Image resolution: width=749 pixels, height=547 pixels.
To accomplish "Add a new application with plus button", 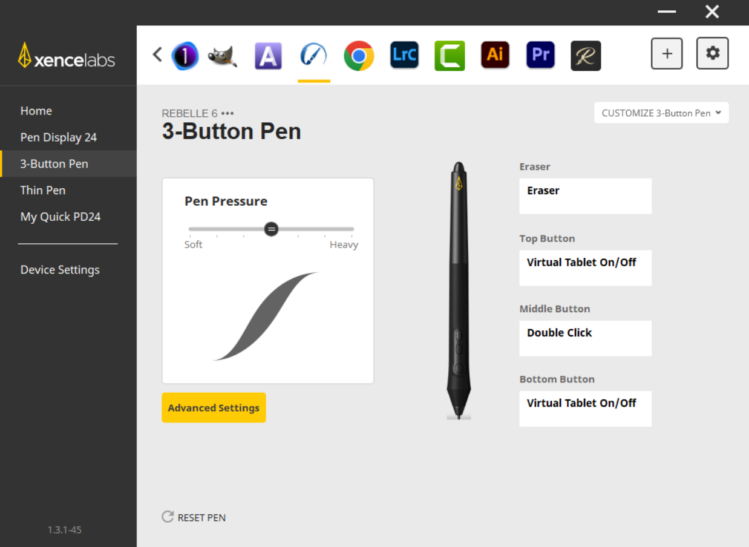I will point(667,53).
